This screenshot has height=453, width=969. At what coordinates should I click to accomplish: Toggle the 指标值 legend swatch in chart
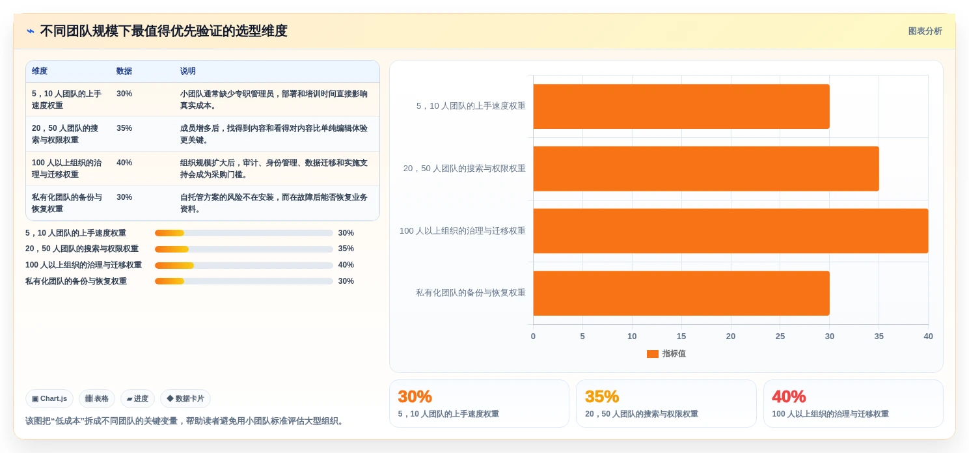(653, 354)
